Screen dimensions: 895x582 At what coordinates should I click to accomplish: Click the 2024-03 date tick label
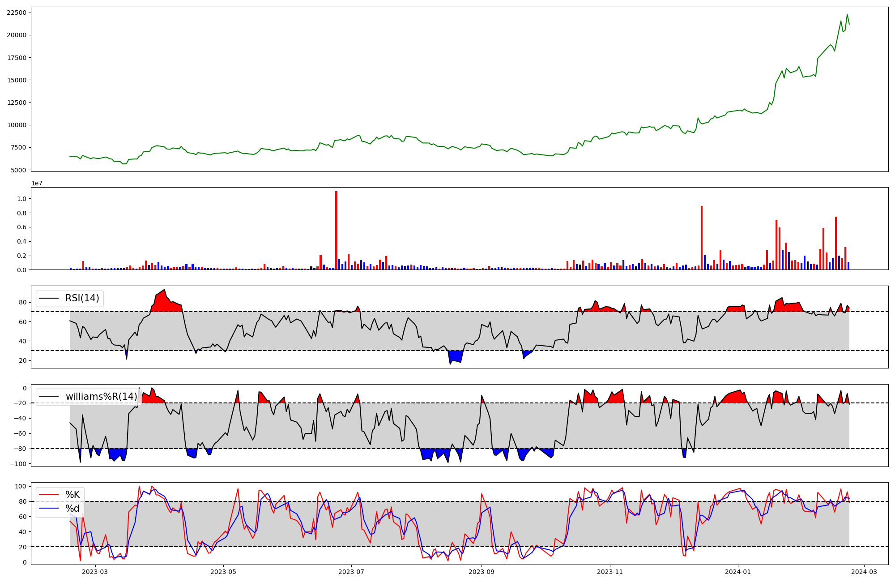[864, 572]
